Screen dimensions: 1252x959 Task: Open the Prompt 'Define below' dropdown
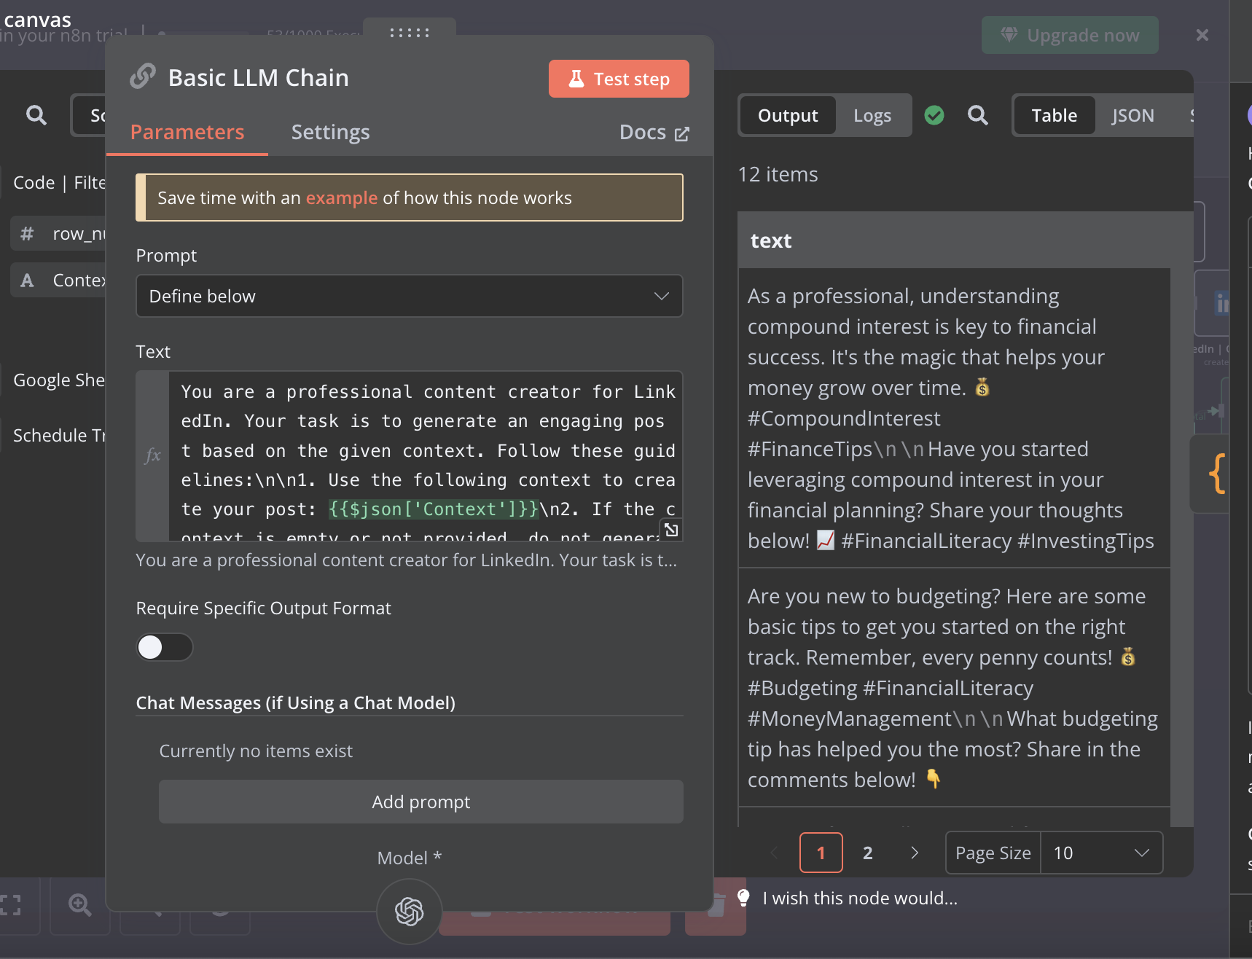click(x=410, y=296)
